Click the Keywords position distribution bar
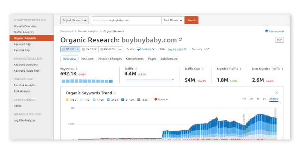Image resolution: width=299 pixels, height=149 pixels. click(x=87, y=81)
